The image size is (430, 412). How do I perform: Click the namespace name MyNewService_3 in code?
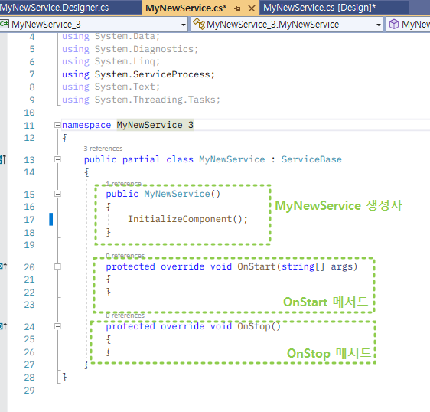pos(155,125)
